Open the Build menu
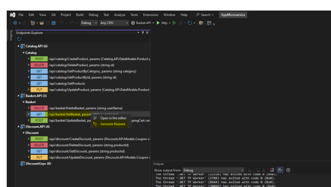 click(80, 15)
